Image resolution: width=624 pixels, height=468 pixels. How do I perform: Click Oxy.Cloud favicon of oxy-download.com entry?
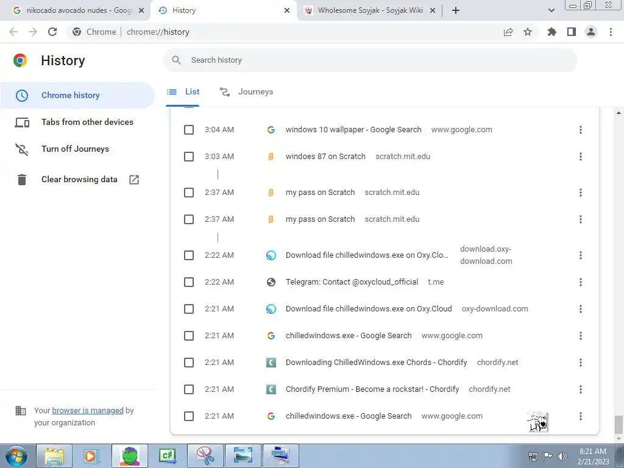tap(271, 309)
